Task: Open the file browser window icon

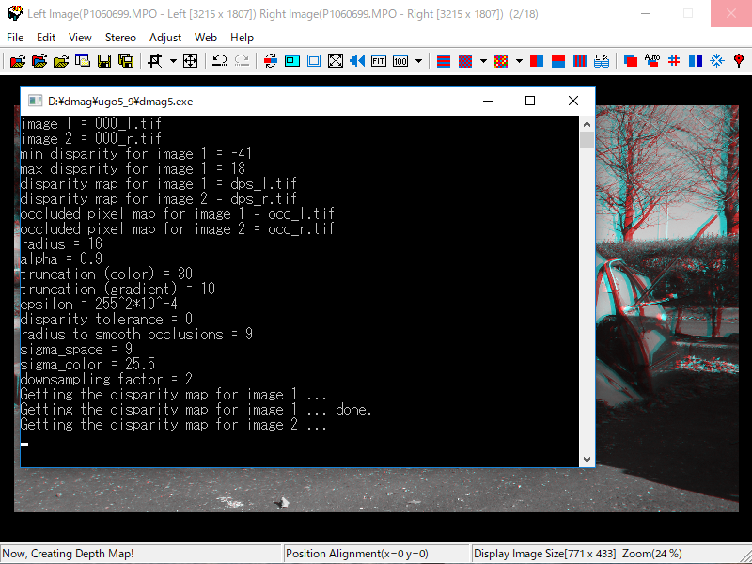Action: pos(83,61)
